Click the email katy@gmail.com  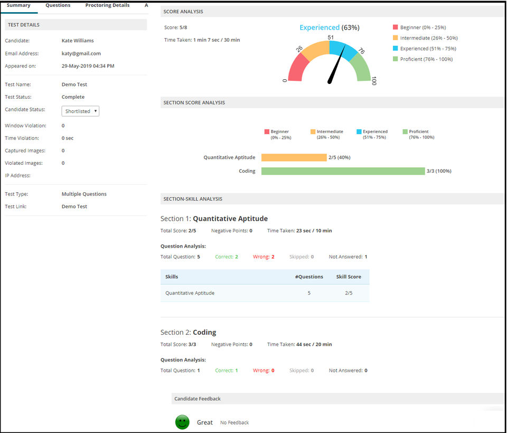[x=81, y=53]
